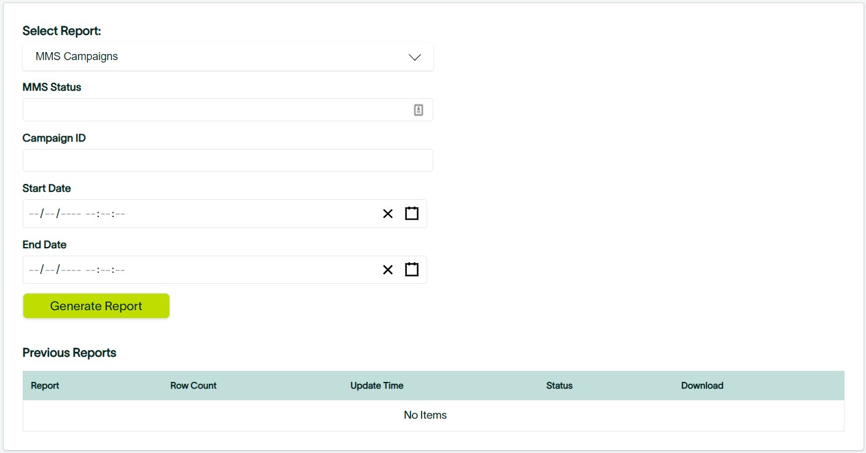Select the Update Time column header

point(377,386)
